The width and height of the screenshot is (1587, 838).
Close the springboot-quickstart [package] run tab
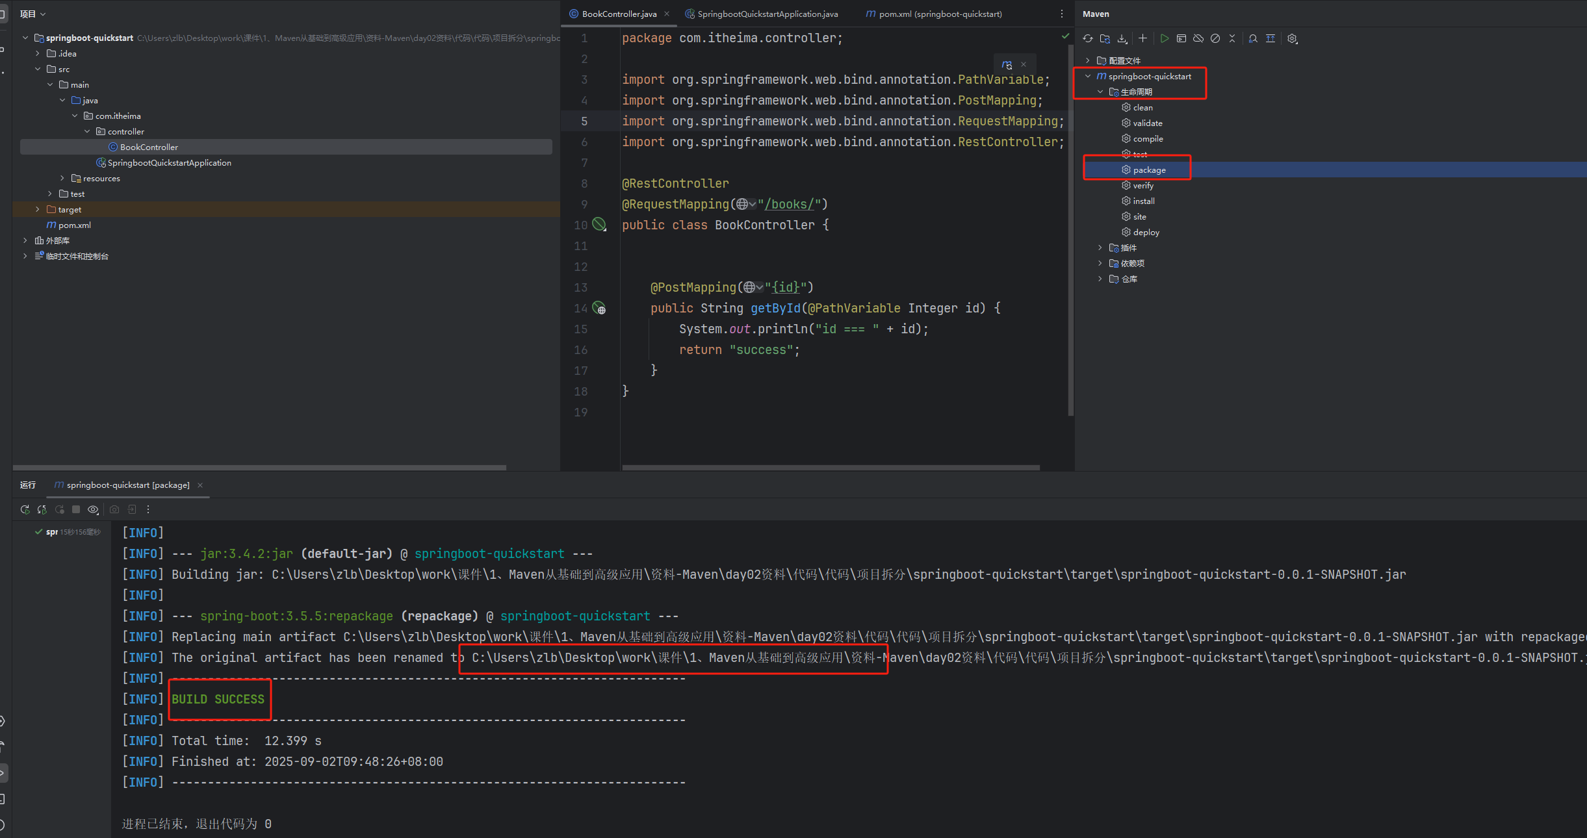coord(200,485)
